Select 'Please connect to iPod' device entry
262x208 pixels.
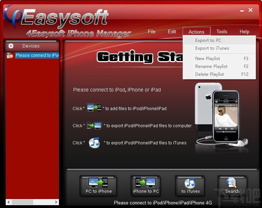pyautogui.click(x=37, y=55)
